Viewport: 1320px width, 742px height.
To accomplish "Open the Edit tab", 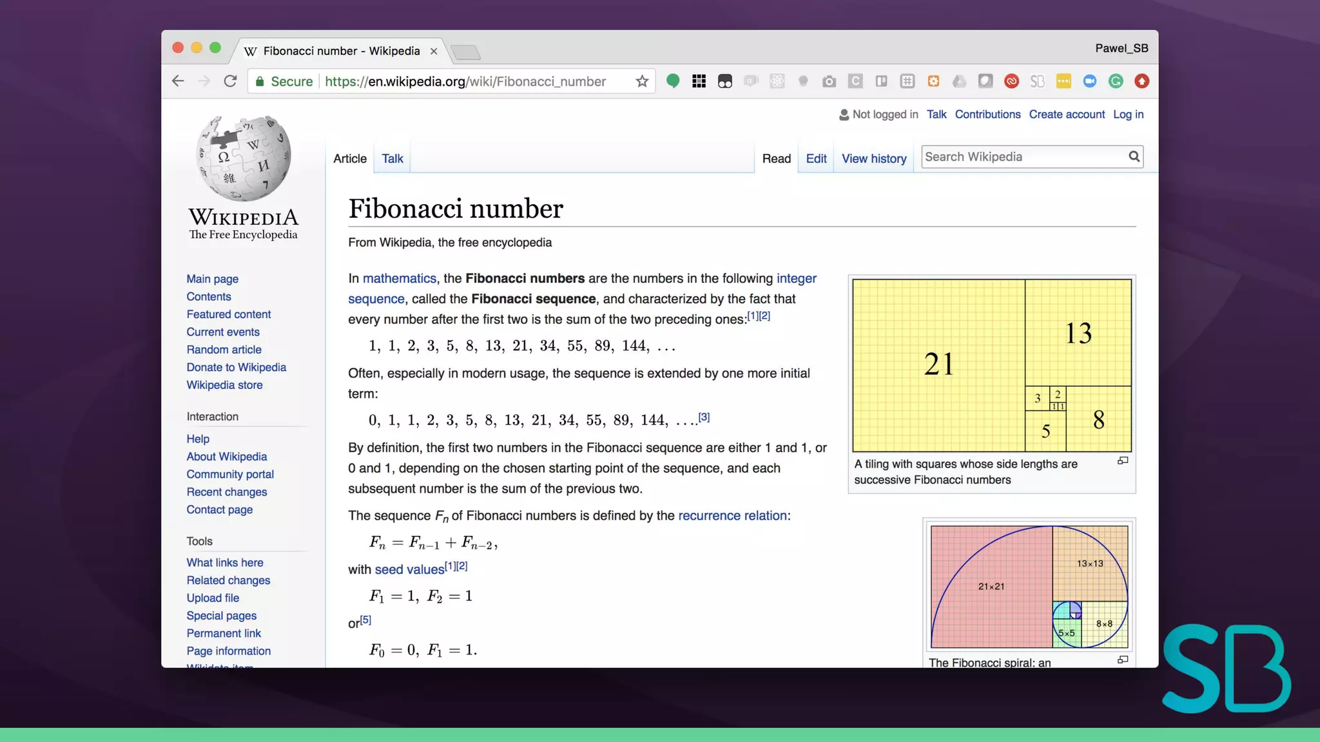I will point(815,158).
